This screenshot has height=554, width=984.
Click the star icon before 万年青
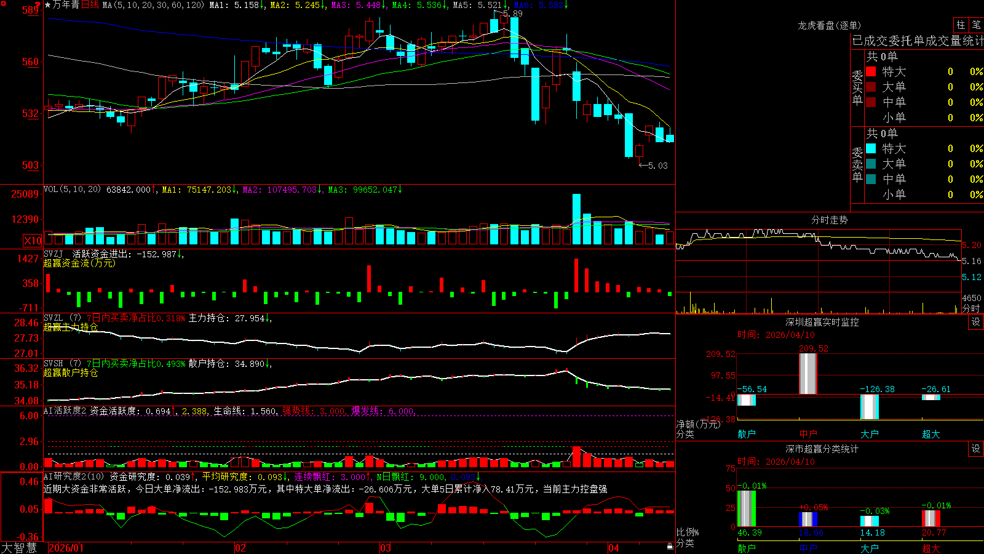click(48, 5)
